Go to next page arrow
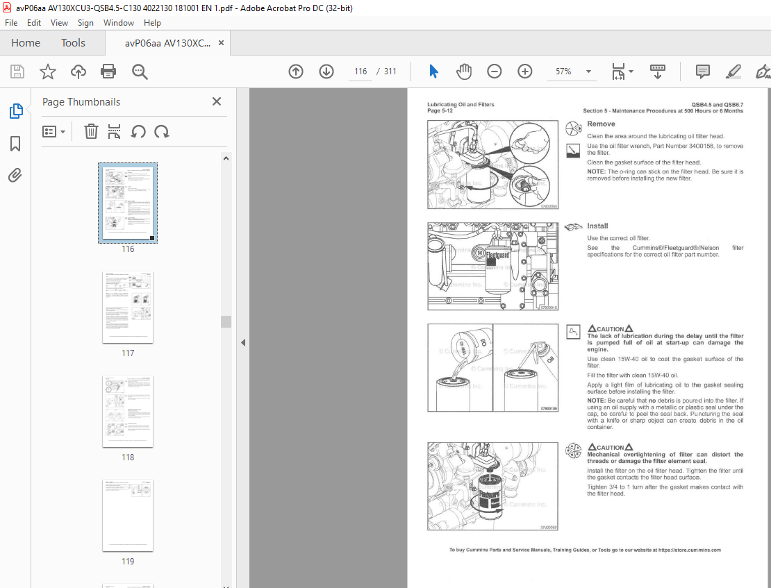The height and width of the screenshot is (588, 771). pyautogui.click(x=326, y=72)
